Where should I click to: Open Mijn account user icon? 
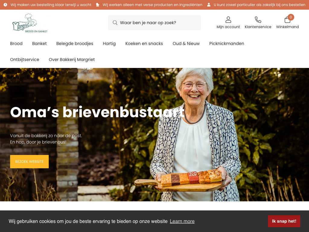click(x=228, y=20)
